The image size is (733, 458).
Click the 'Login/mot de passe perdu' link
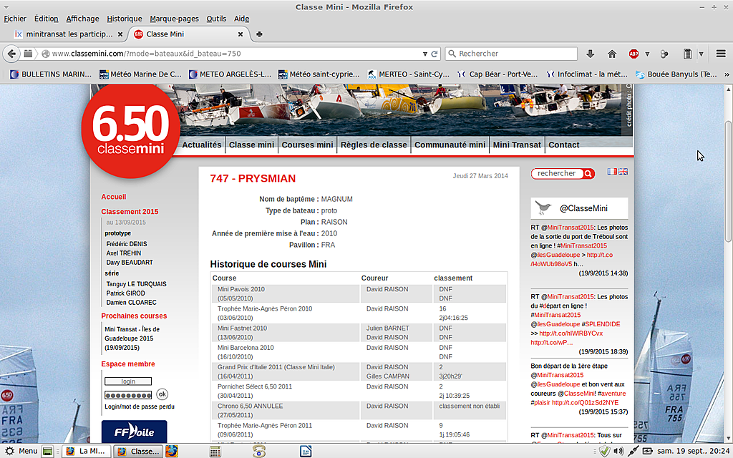pyautogui.click(x=140, y=406)
